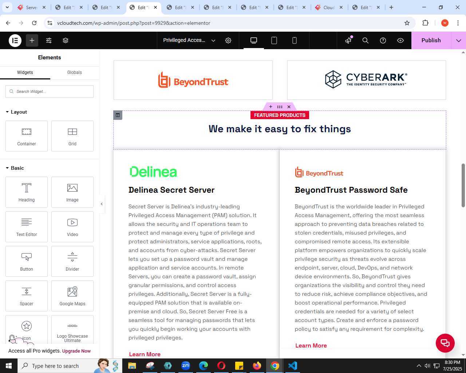Screen dimensions: 466x373
Task: Switch to the Cloud browser tab
Action: click(329, 7)
